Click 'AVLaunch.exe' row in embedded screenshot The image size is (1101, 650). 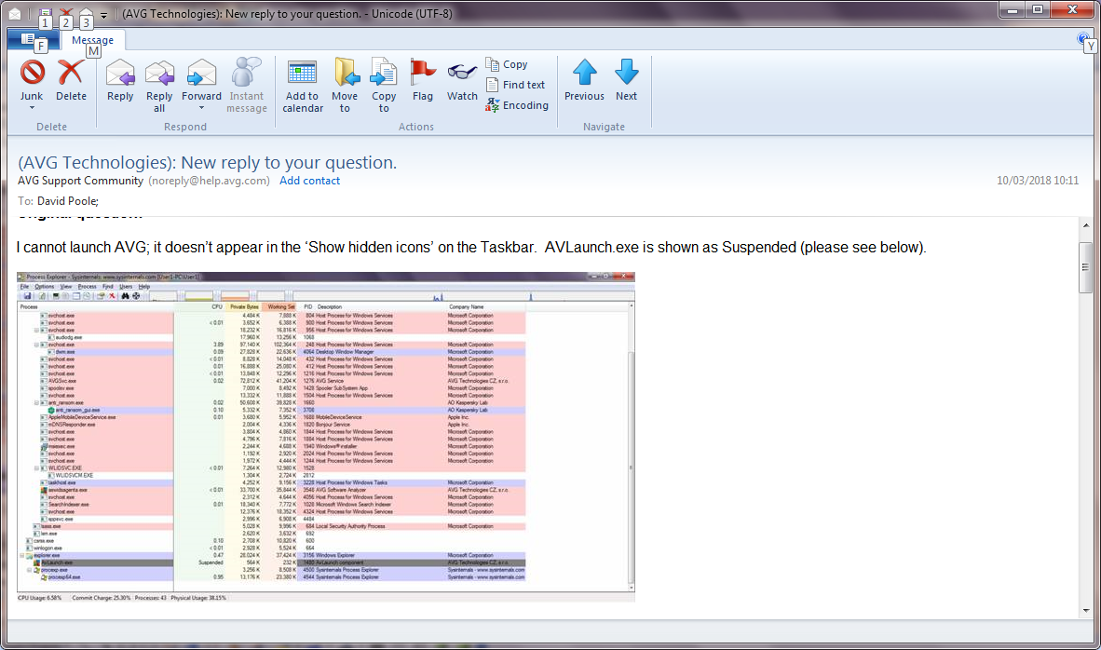pyautogui.click(x=272, y=562)
